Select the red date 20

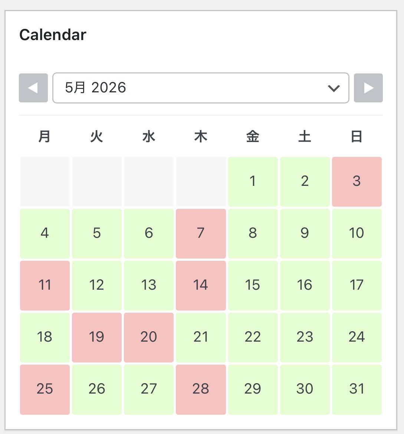[x=149, y=337]
